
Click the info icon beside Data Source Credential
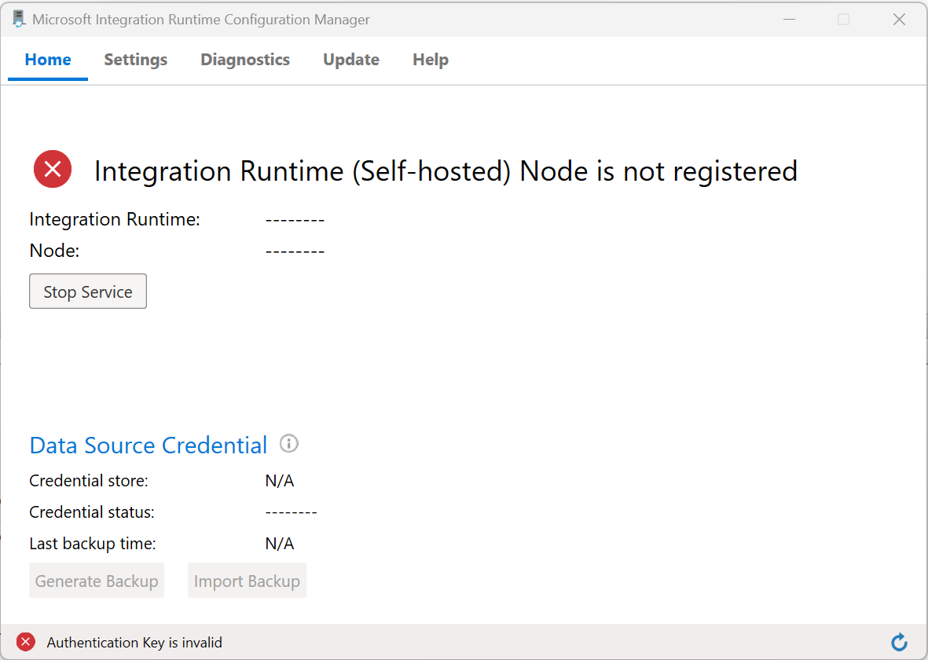[289, 444]
